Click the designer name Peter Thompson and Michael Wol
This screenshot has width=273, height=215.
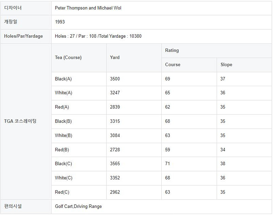[x=88, y=8]
